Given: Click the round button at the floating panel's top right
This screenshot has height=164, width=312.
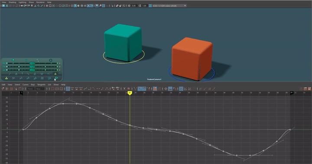Looking at the screenshot, I should coord(51,60).
